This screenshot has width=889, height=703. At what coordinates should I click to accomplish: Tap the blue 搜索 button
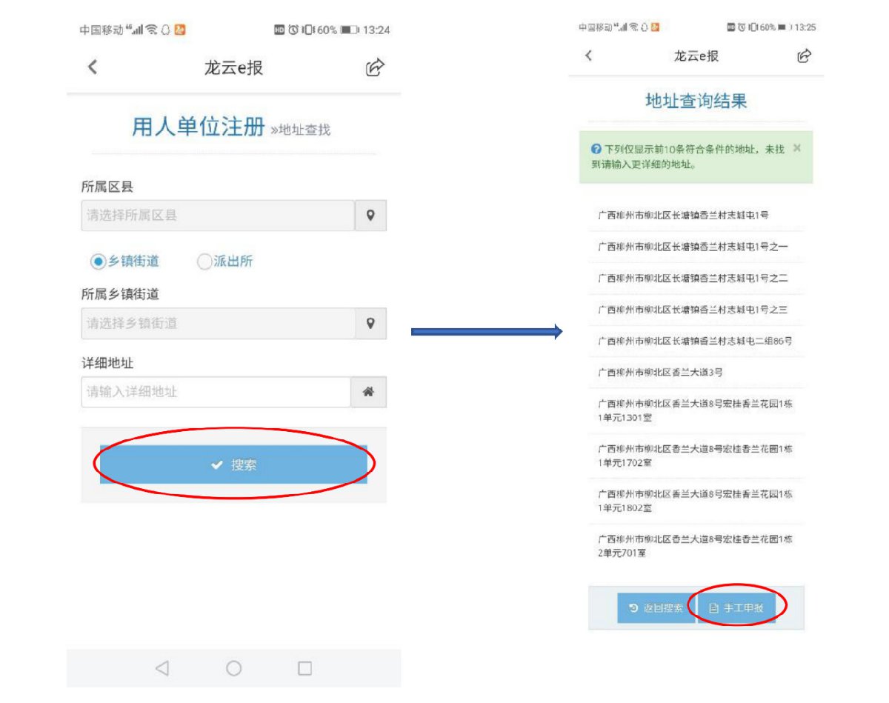pyautogui.click(x=233, y=464)
